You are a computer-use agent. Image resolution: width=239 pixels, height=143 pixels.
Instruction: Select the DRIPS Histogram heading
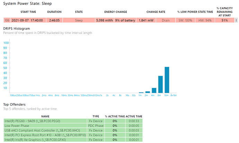(17, 29)
